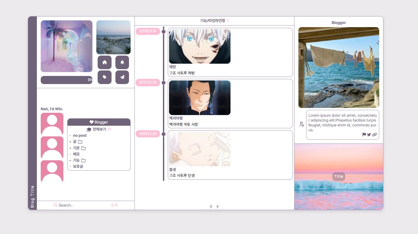Click the Title label on sunset banner
The height and width of the screenshot is (234, 418).
coord(339,176)
